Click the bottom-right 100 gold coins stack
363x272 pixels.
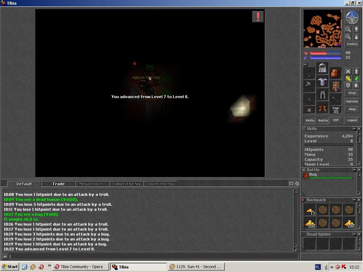(349, 223)
